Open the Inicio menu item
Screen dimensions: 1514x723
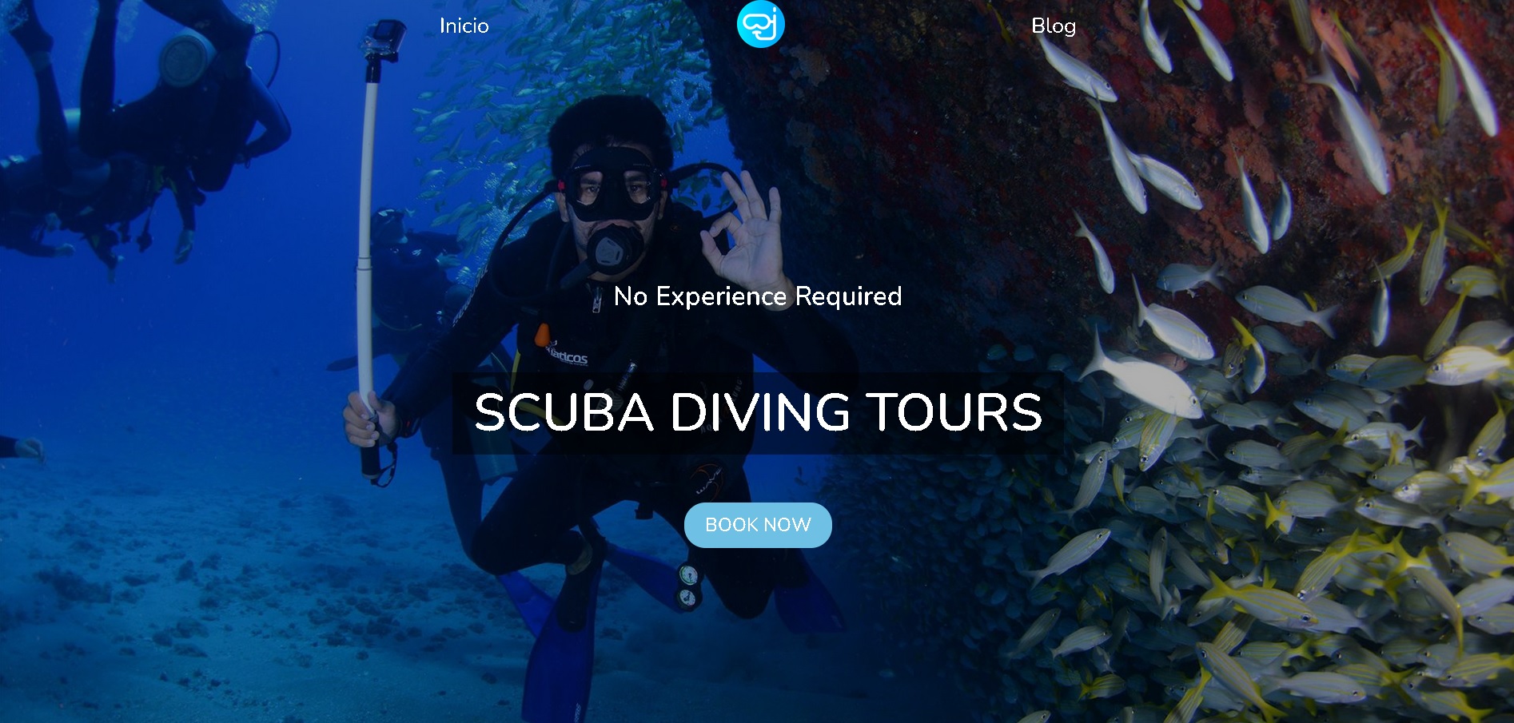coord(464,26)
